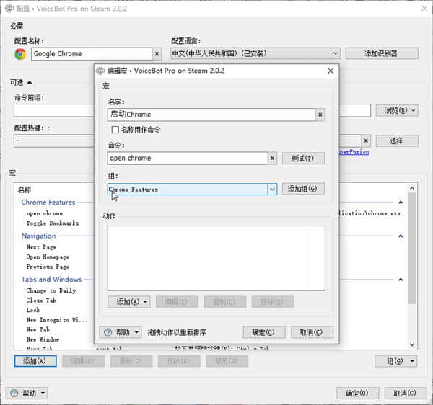
Task: Clear the profile hotkey field with X
Action: [x=366, y=141]
